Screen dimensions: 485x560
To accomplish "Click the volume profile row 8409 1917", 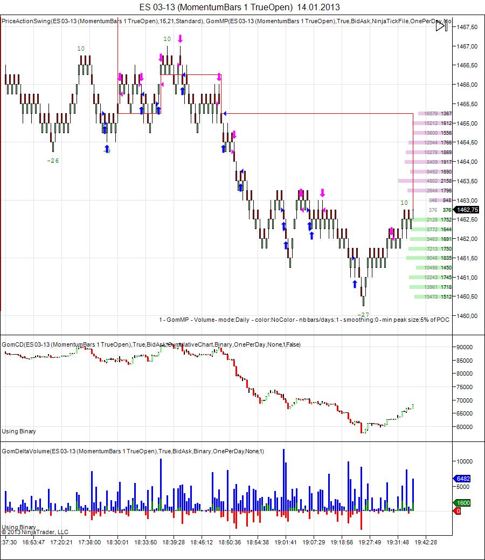I will pyautogui.click(x=428, y=162).
